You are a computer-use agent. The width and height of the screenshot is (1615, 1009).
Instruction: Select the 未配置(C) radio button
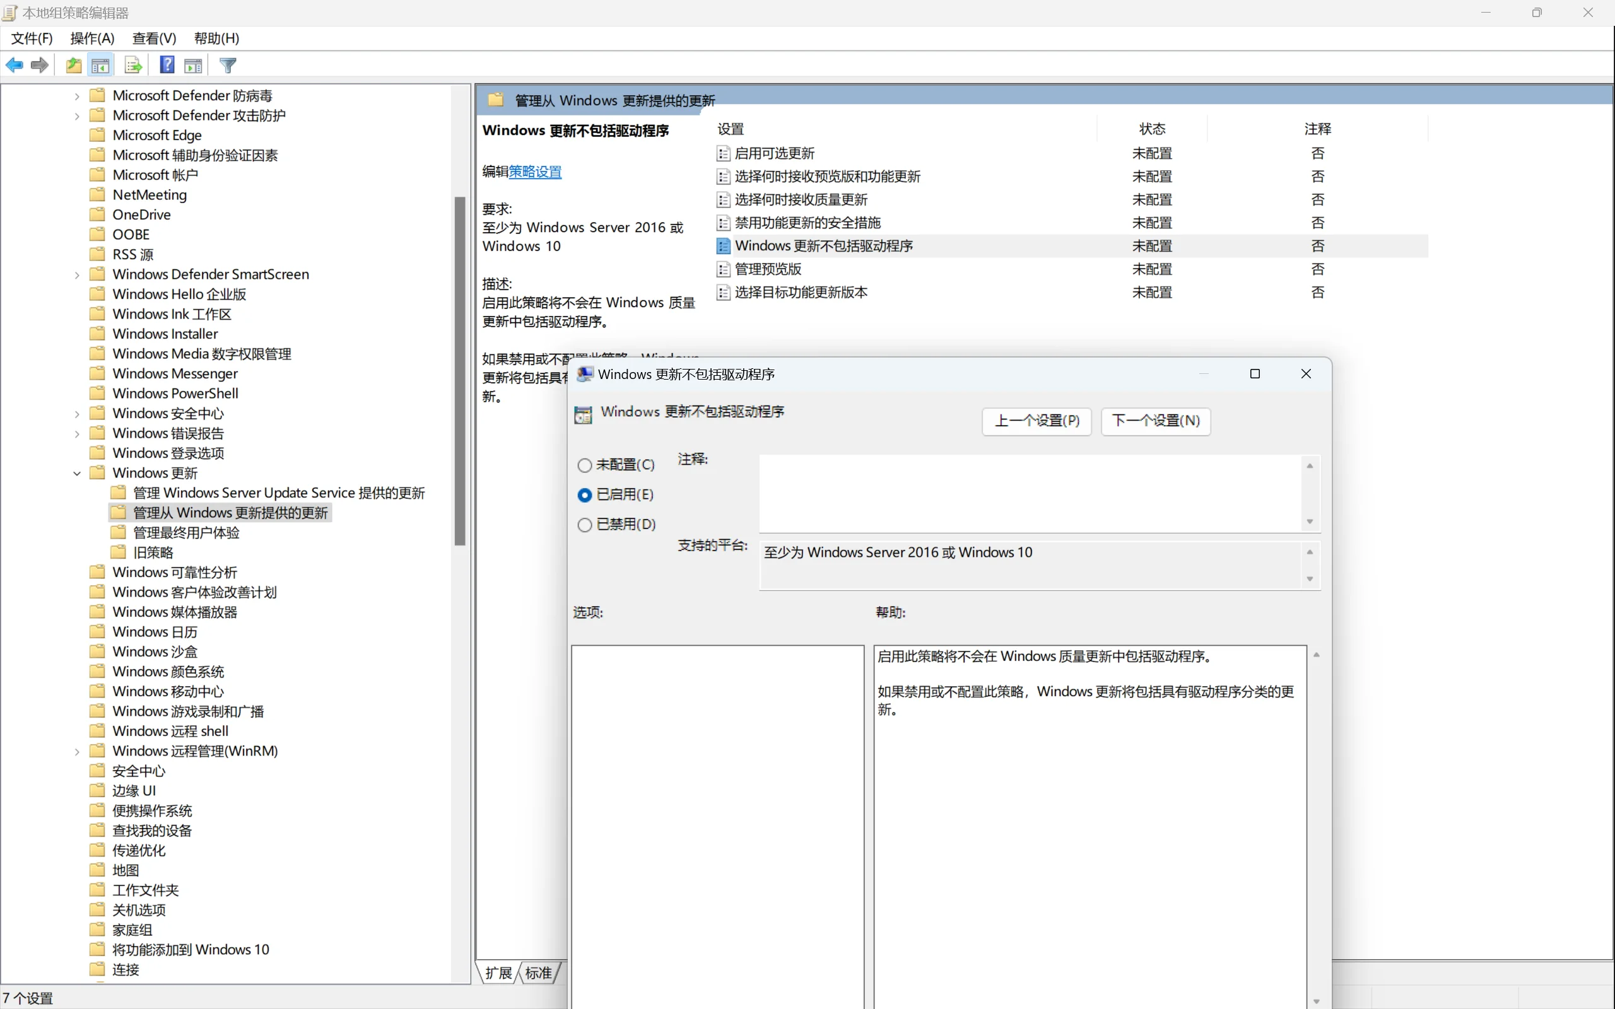pyautogui.click(x=585, y=465)
